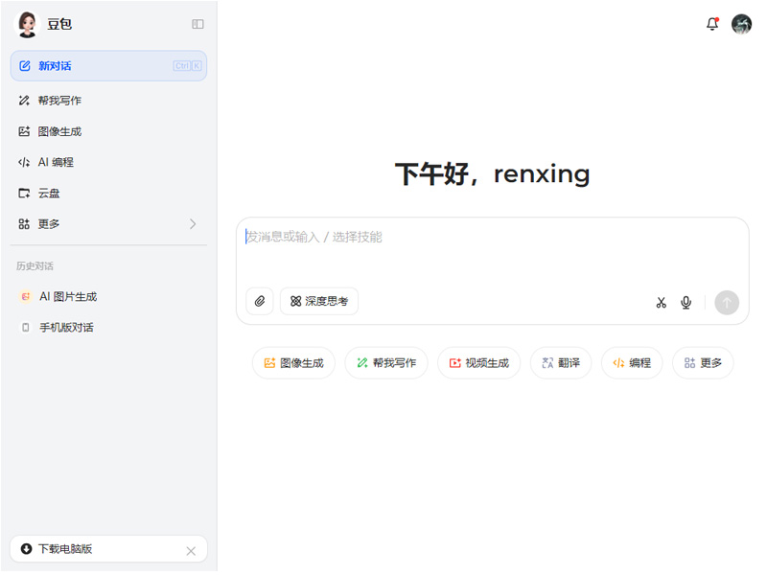Image resolution: width=767 pixels, height=575 pixels.
Task: Open the 更多 skills dropdown below input
Action: pos(703,362)
